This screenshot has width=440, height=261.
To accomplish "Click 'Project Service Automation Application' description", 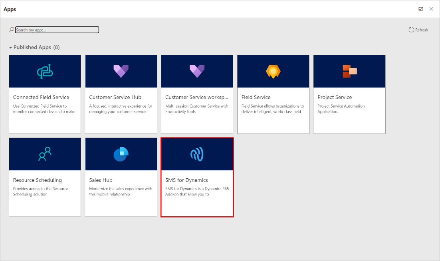I will pos(341,109).
